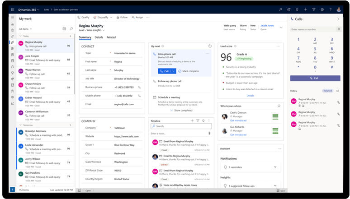Open the All items filter dropdown
350x199 pixels.
point(27,29)
